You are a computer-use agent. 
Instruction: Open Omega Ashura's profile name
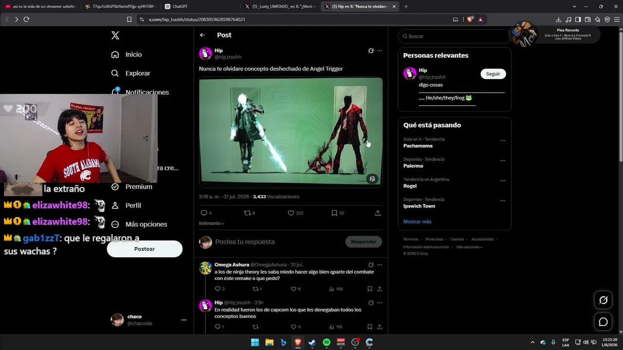tap(232, 264)
